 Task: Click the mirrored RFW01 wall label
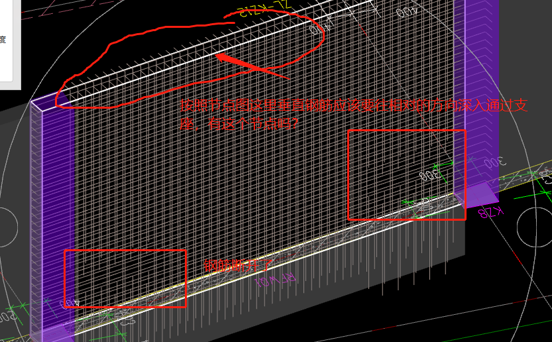click(275, 281)
